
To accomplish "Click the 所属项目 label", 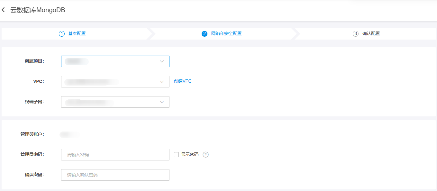I will 34,61.
